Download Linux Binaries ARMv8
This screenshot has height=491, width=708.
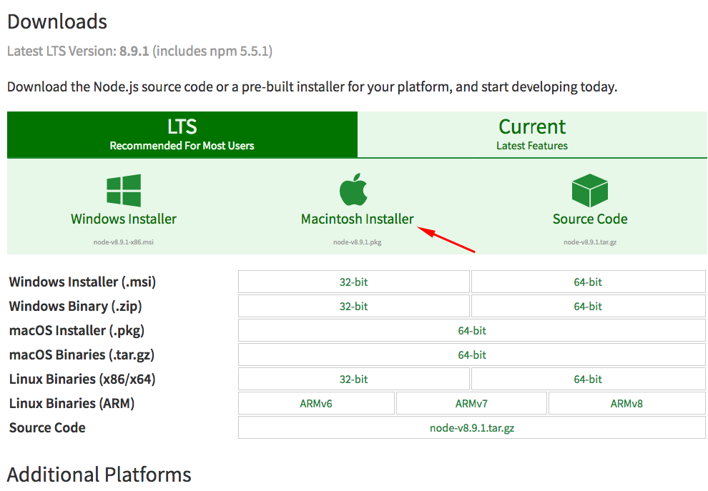pyautogui.click(x=626, y=404)
